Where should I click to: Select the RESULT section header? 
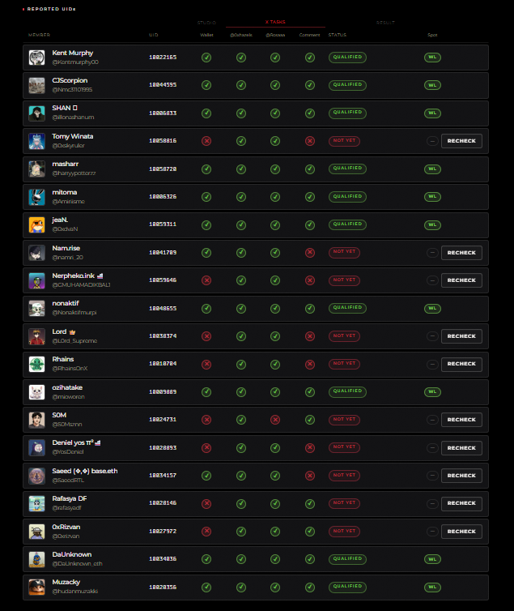pyautogui.click(x=385, y=23)
